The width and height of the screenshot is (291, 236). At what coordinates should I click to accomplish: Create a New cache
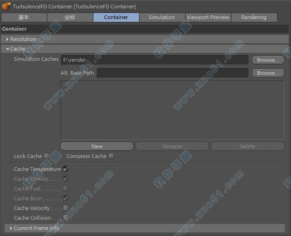click(x=97, y=146)
